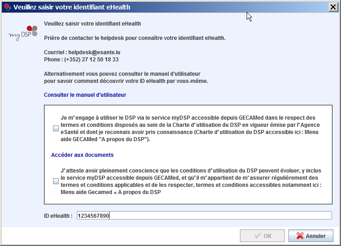Enable the "J'atteste avoir pleinement conscience" checkbox
Viewport: 341px width, 246px height.
click(x=56, y=181)
